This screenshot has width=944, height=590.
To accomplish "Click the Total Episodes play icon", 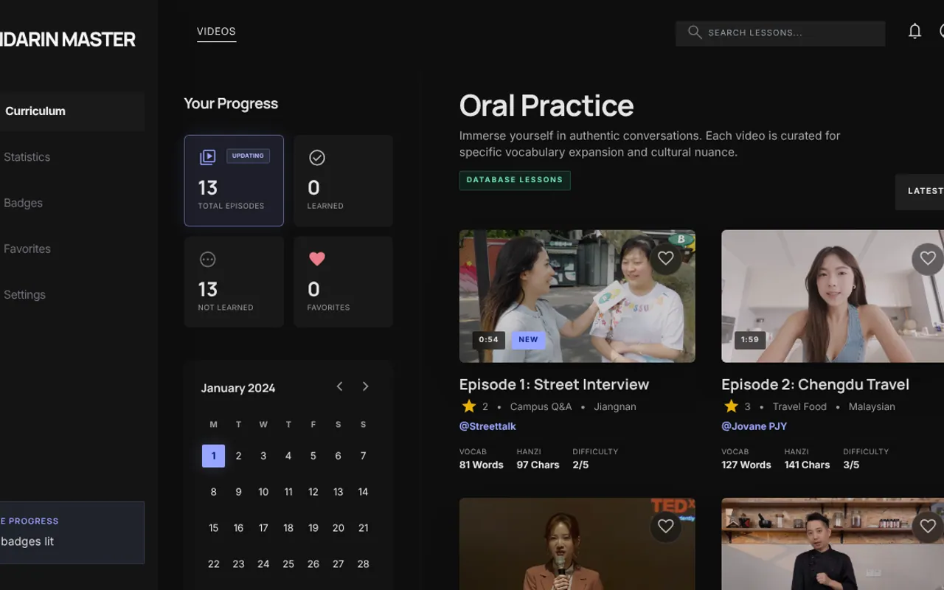I will pos(208,156).
